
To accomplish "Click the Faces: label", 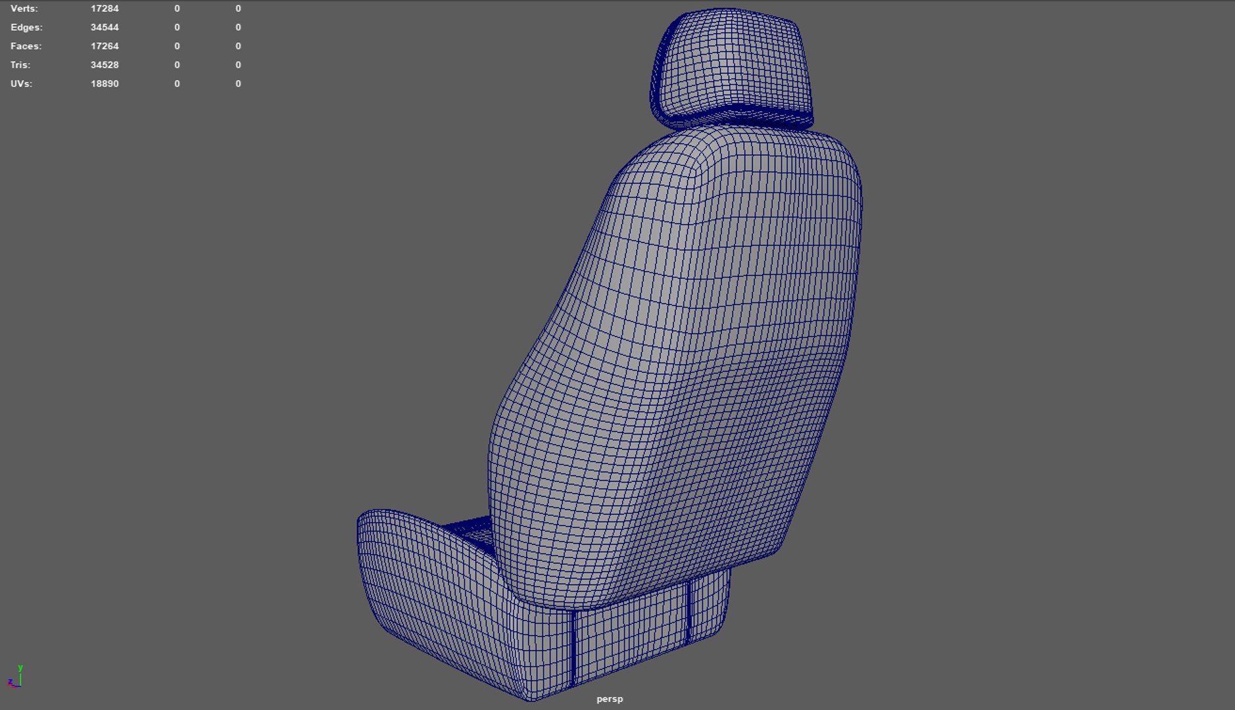I will click(26, 46).
